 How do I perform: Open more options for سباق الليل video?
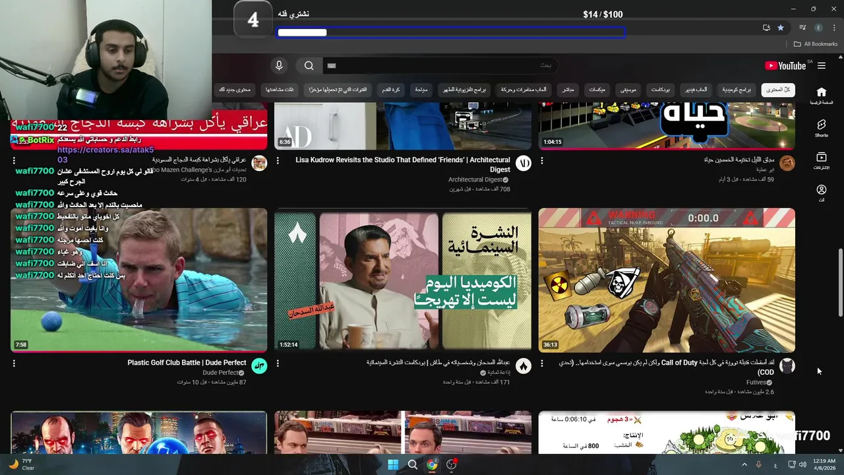pyautogui.click(x=542, y=160)
